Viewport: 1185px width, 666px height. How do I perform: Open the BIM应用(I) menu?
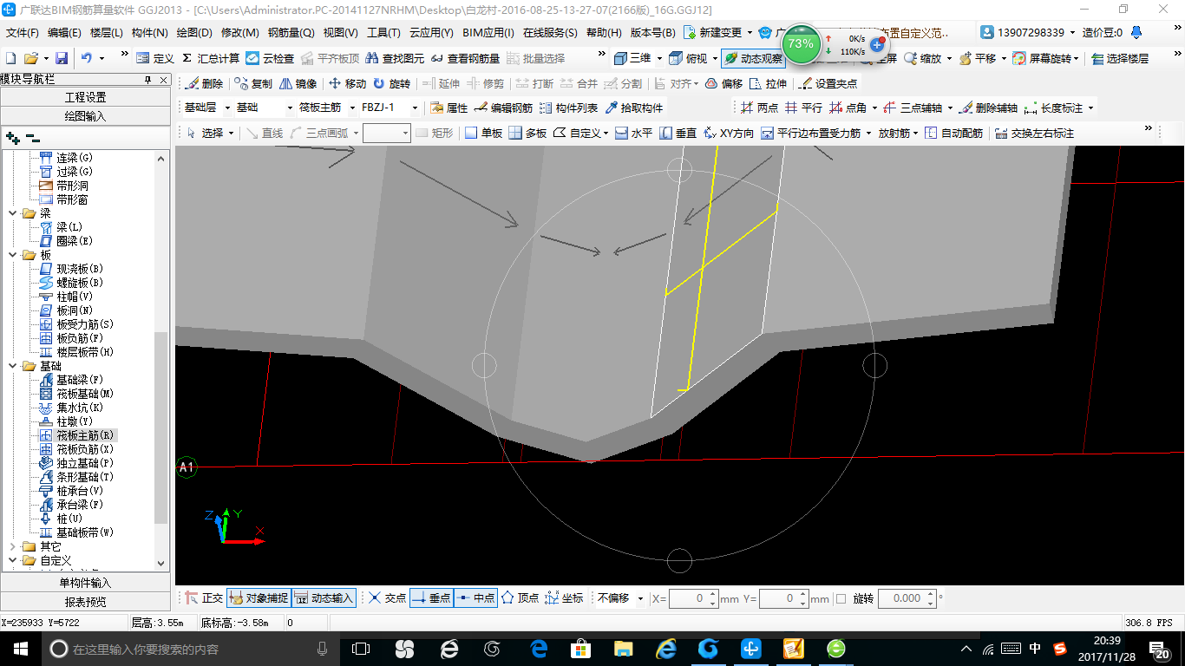tap(488, 33)
